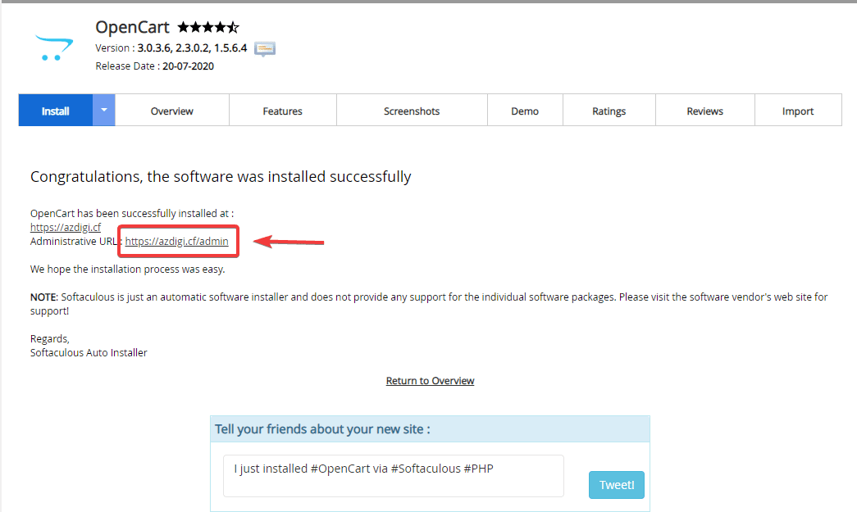Open the changelog icon beside version numbers
Image resolution: width=857 pixels, height=512 pixels.
(x=264, y=48)
